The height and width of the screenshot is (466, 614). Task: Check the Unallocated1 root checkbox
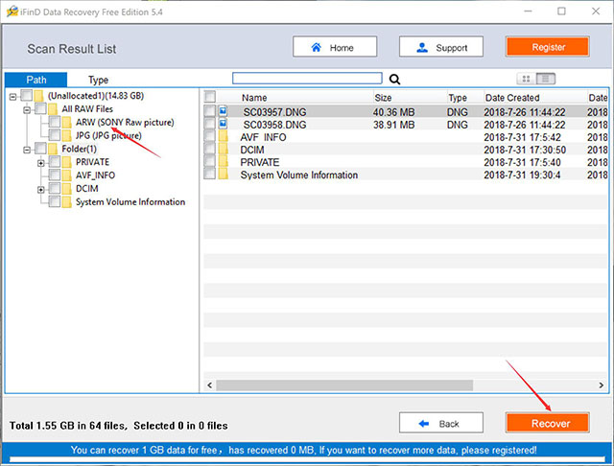pyautogui.click(x=27, y=96)
